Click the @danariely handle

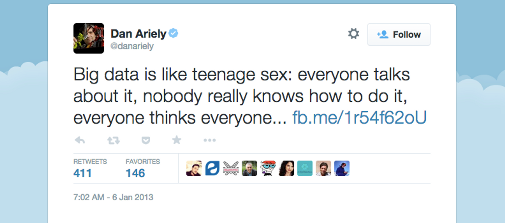[x=132, y=46]
